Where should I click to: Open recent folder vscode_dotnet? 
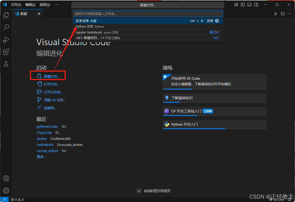tap(47, 151)
